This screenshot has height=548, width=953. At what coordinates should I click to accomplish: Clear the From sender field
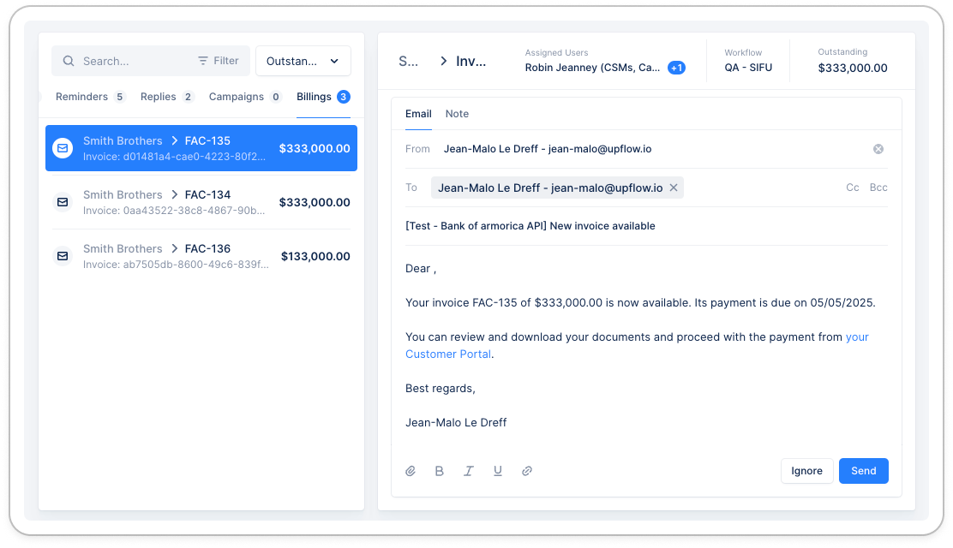pyautogui.click(x=878, y=149)
